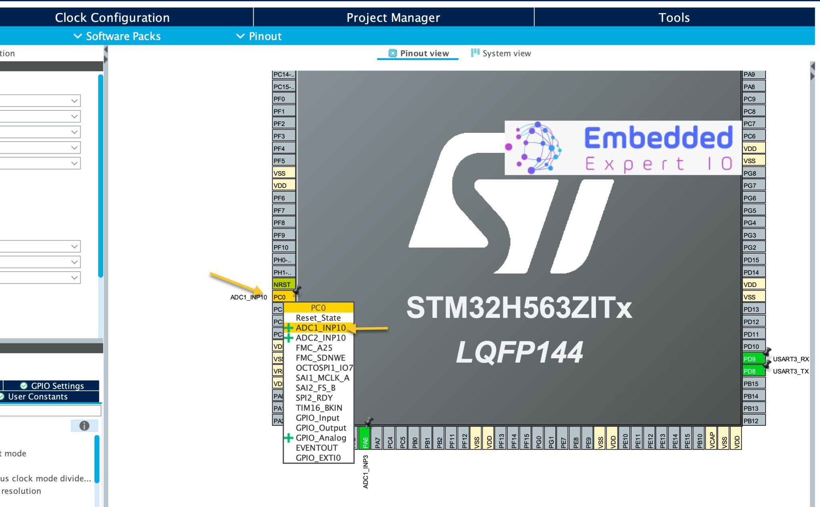Viewport: 820px width, 507px height.
Task: Click the Pinout view chip icon
Action: click(x=393, y=52)
